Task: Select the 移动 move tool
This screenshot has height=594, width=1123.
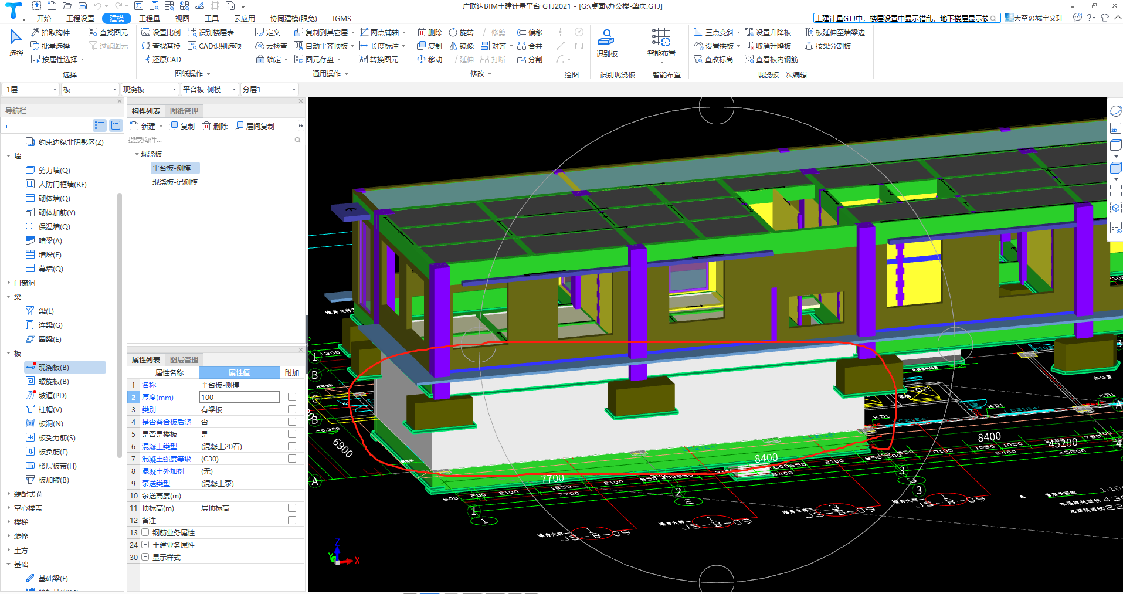Action: click(430, 59)
